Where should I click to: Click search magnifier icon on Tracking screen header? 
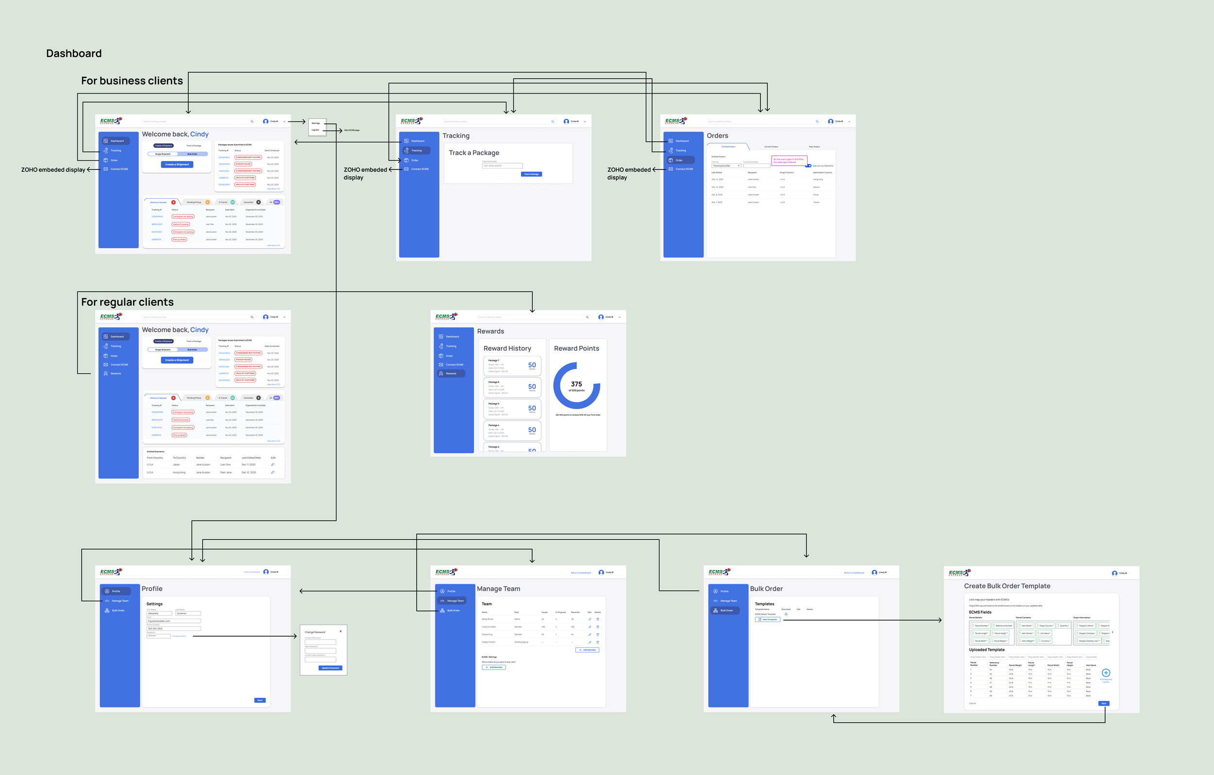point(553,121)
